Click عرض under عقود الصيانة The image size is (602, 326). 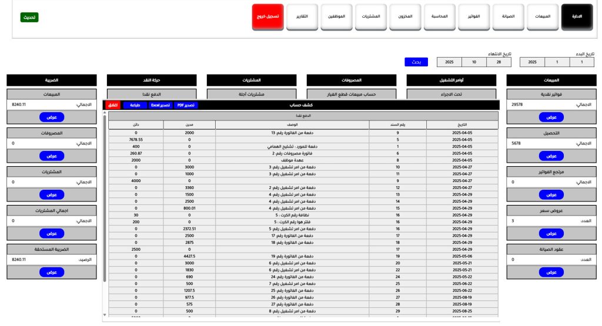(x=551, y=273)
